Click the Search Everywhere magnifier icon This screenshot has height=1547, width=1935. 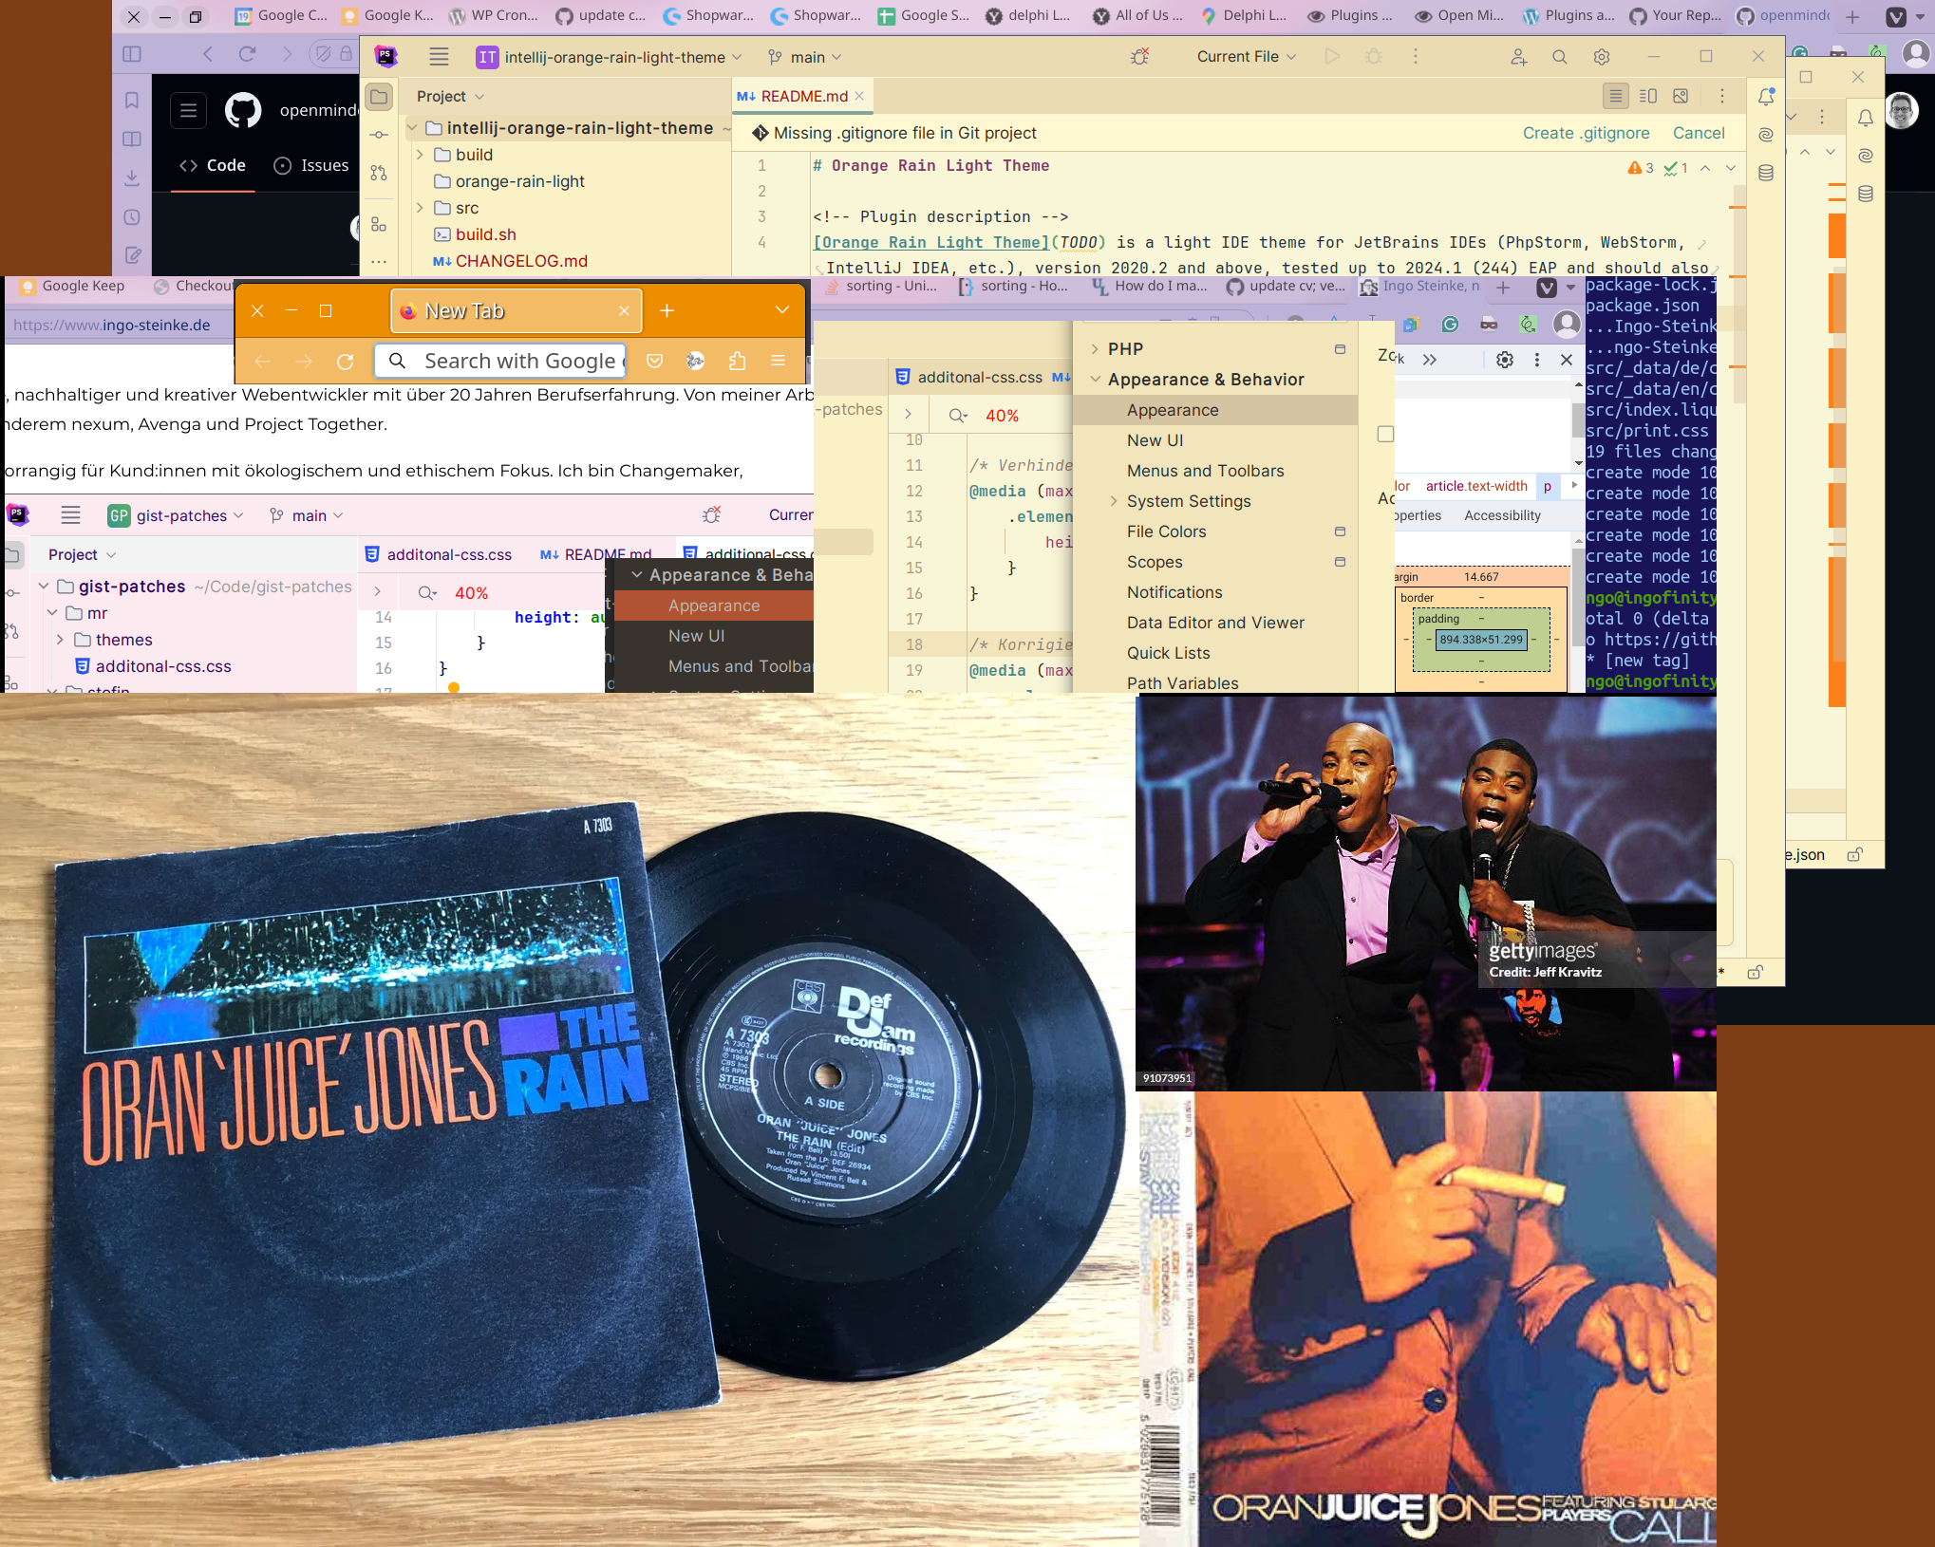(1559, 57)
